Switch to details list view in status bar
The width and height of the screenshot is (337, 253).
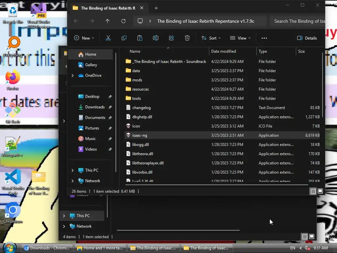(313, 191)
